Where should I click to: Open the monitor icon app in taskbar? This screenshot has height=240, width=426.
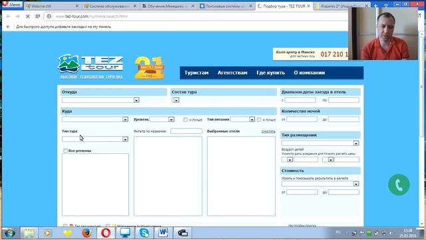(125, 233)
